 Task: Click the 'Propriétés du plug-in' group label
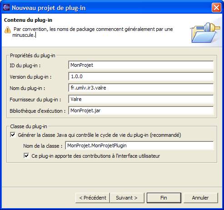click(33, 55)
